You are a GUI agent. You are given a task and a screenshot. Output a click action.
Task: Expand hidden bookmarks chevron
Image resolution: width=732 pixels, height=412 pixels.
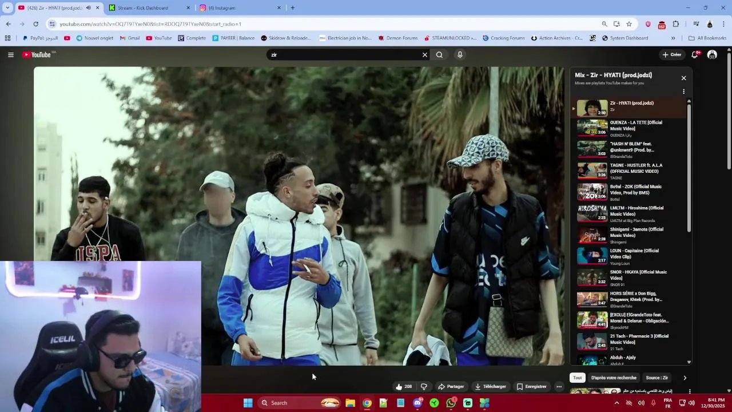(673, 38)
